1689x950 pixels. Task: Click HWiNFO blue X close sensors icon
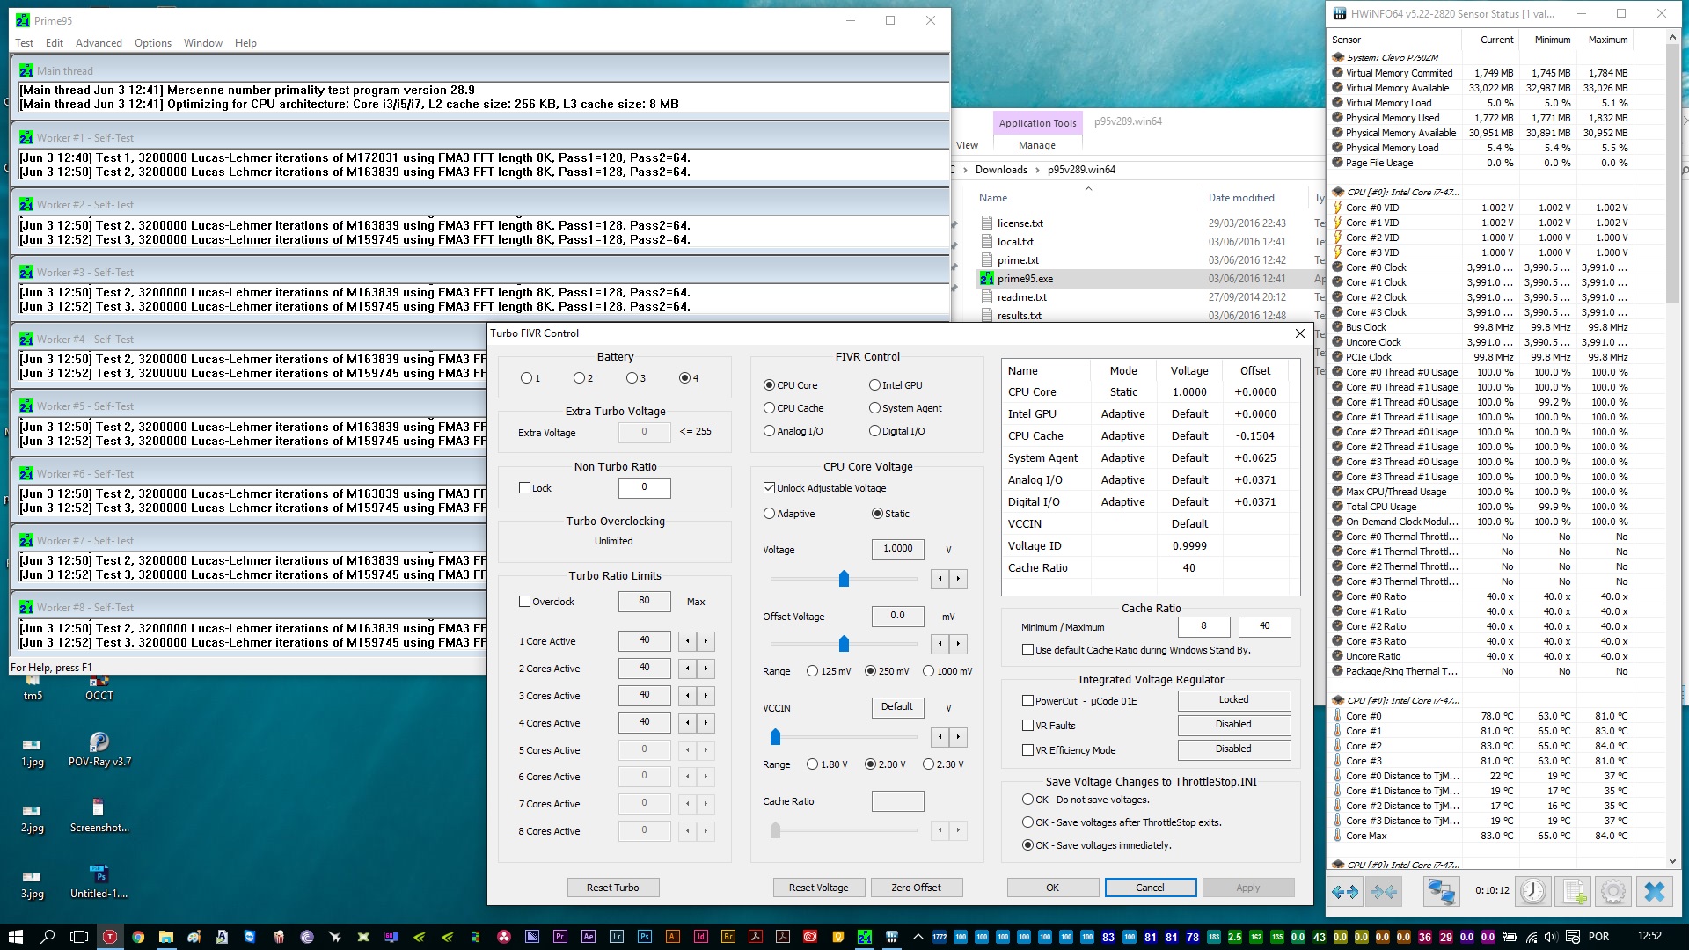tap(1655, 891)
